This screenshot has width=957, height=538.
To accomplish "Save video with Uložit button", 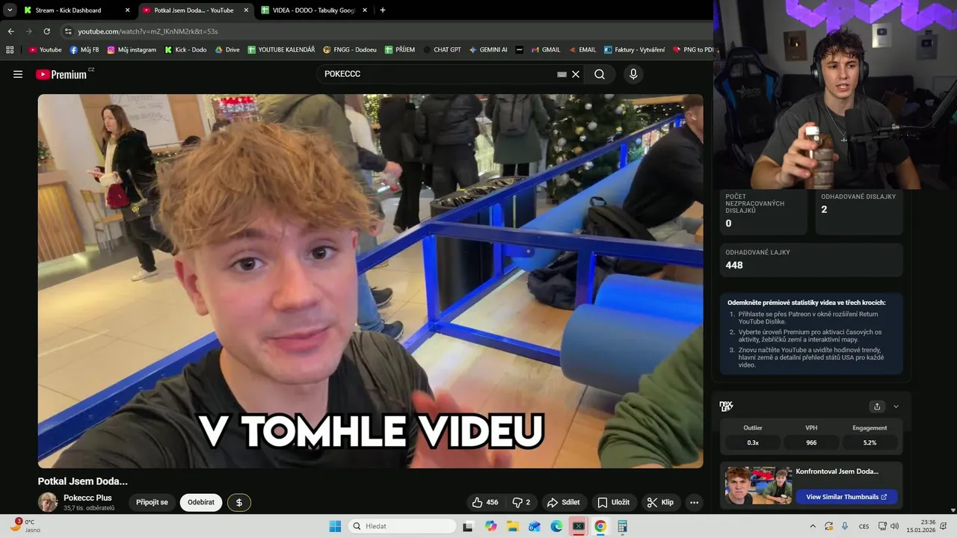I will pyautogui.click(x=613, y=502).
